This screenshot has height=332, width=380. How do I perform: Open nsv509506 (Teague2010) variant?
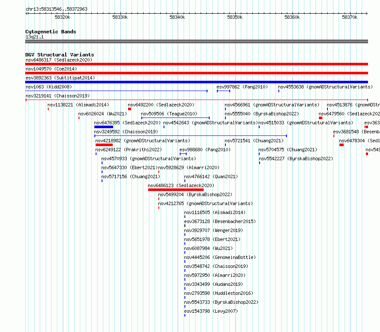click(169, 114)
